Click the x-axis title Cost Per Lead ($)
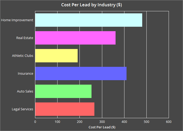Viewport: 183px width, 131px height. click(x=102, y=127)
